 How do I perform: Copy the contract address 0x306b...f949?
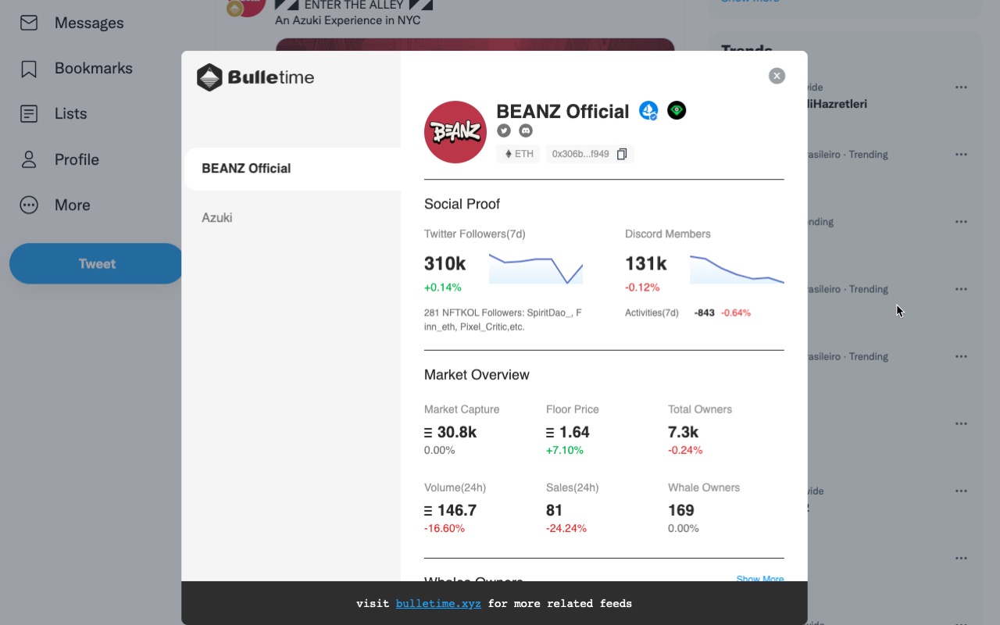pyautogui.click(x=622, y=154)
